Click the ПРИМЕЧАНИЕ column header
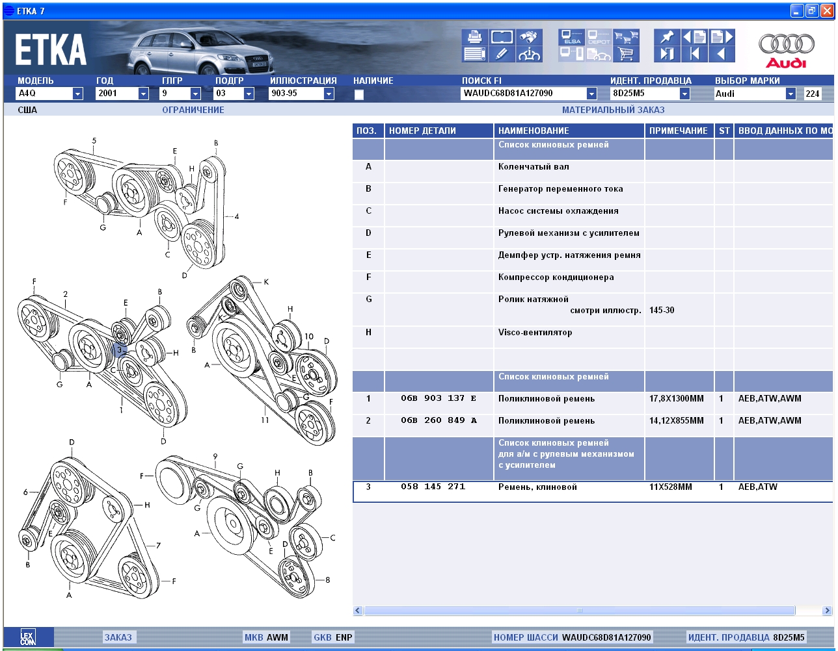 [x=679, y=131]
